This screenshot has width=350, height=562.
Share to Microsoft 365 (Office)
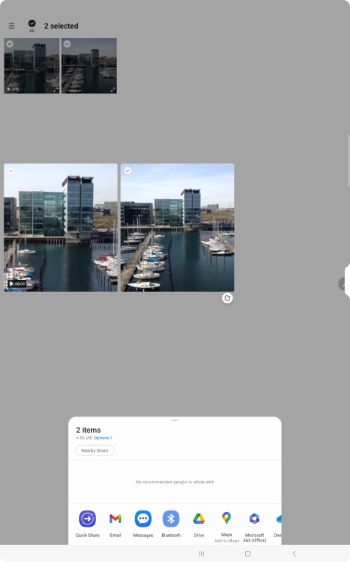pyautogui.click(x=255, y=519)
